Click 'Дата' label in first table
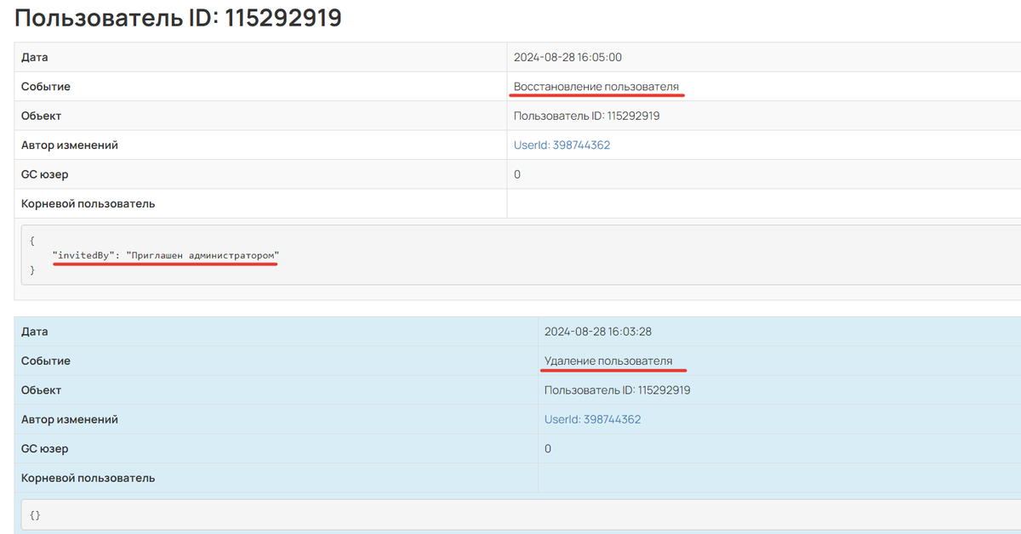The width and height of the screenshot is (1021, 534). click(35, 58)
